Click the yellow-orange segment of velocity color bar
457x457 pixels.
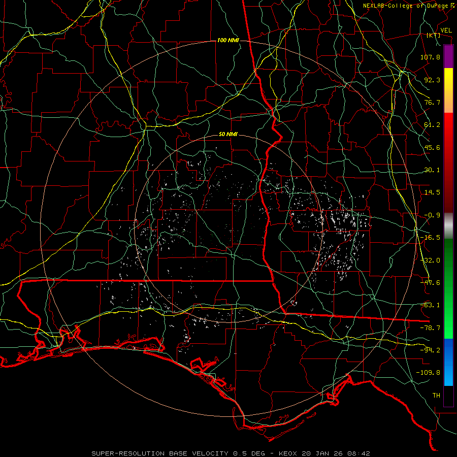coord(448,90)
